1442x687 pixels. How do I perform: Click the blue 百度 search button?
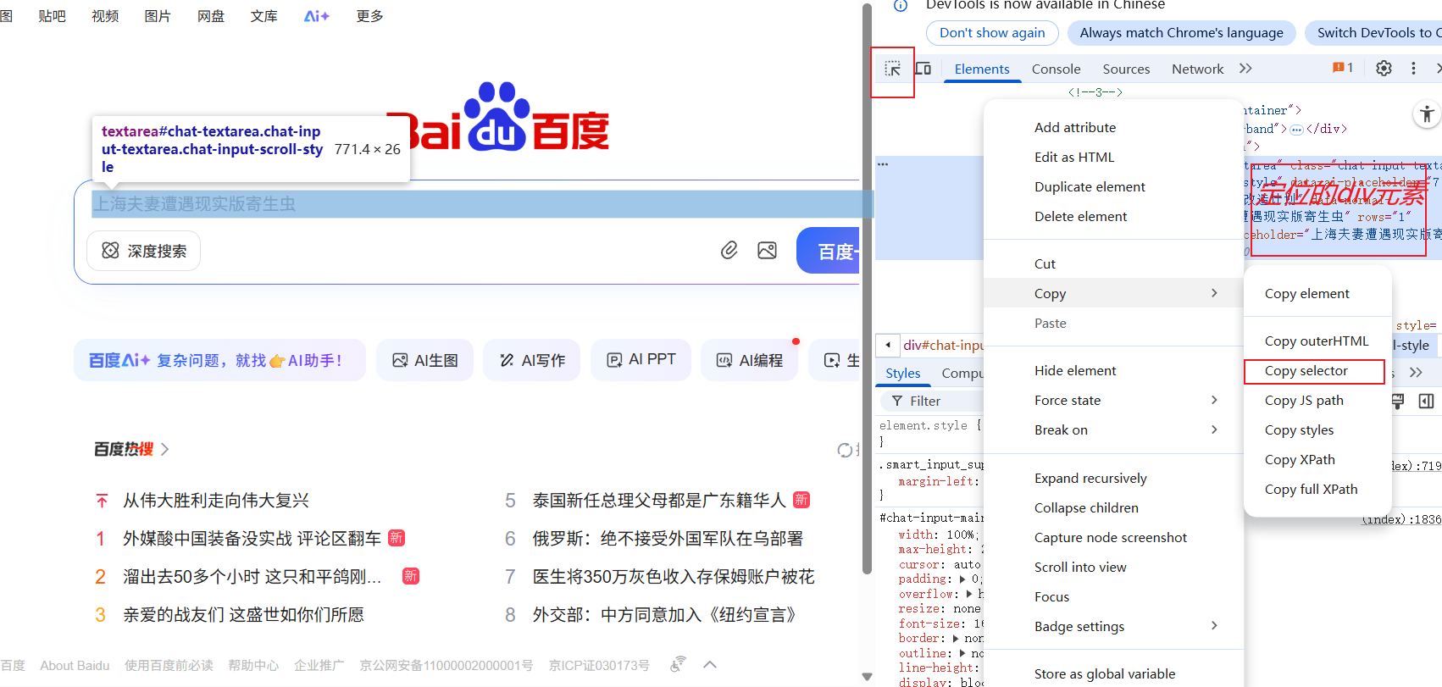pyautogui.click(x=829, y=251)
